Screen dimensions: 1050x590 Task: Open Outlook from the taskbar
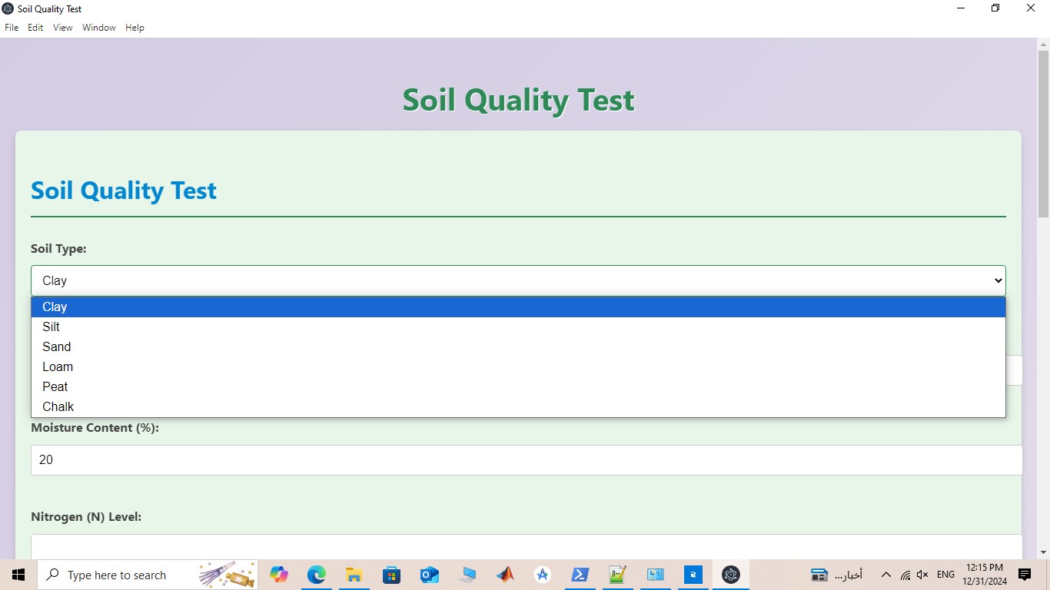point(429,575)
